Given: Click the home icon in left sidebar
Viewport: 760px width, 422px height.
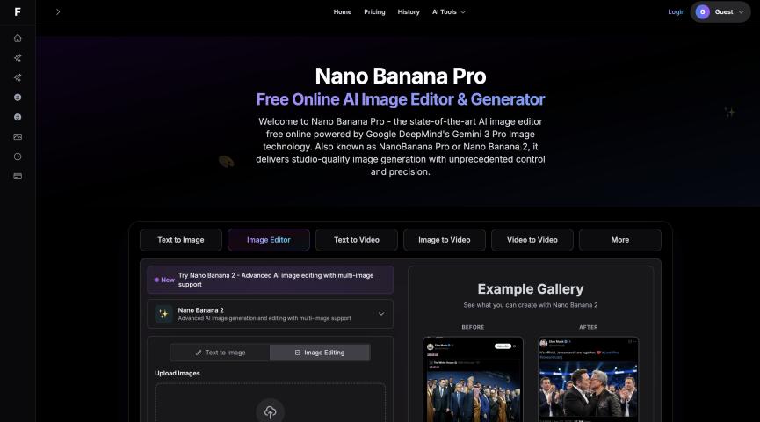Looking at the screenshot, I should (x=18, y=39).
